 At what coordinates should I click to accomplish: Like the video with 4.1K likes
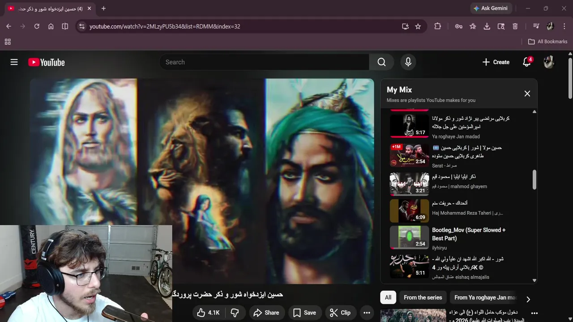pyautogui.click(x=209, y=313)
